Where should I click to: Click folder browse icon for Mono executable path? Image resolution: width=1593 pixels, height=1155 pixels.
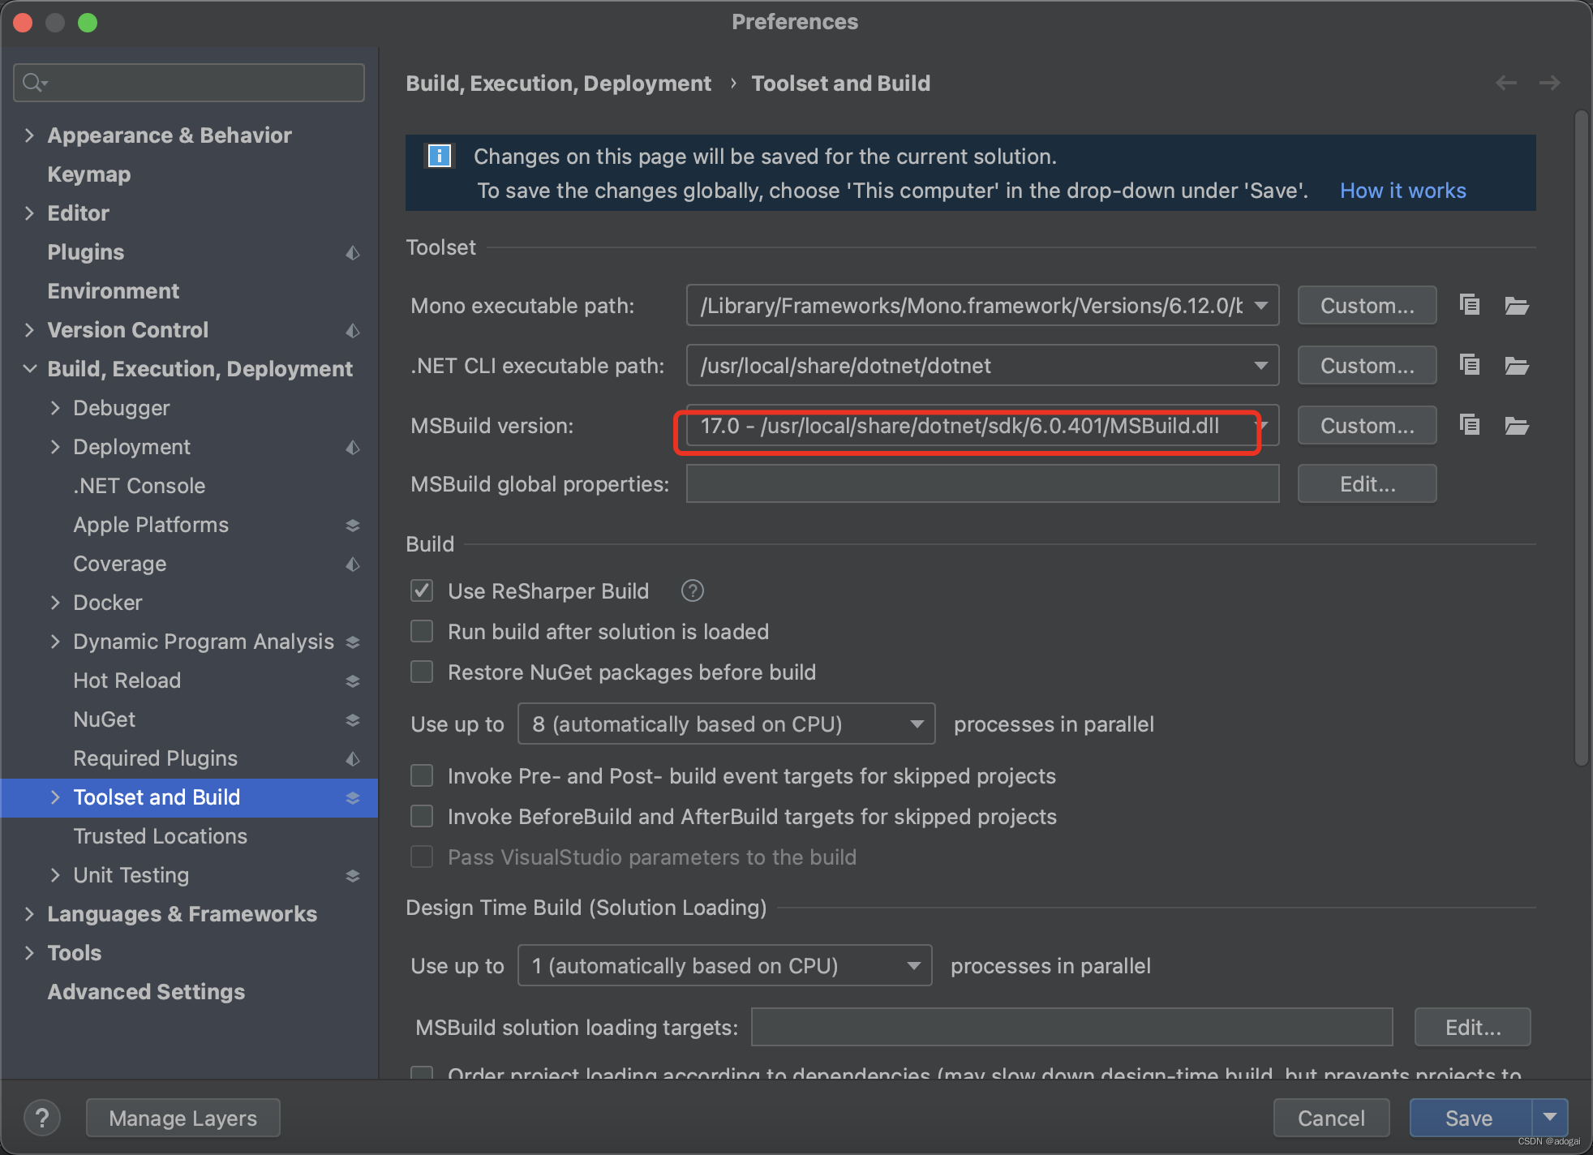pyautogui.click(x=1516, y=305)
